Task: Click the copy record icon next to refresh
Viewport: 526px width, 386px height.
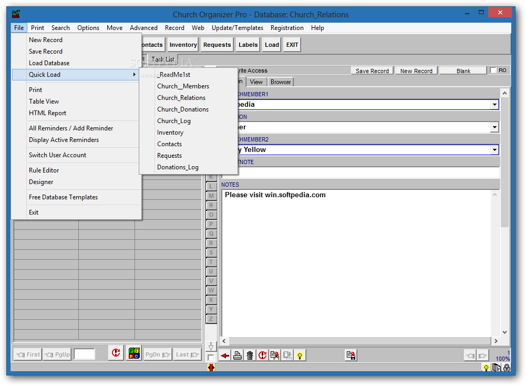Action: pyautogui.click(x=275, y=355)
